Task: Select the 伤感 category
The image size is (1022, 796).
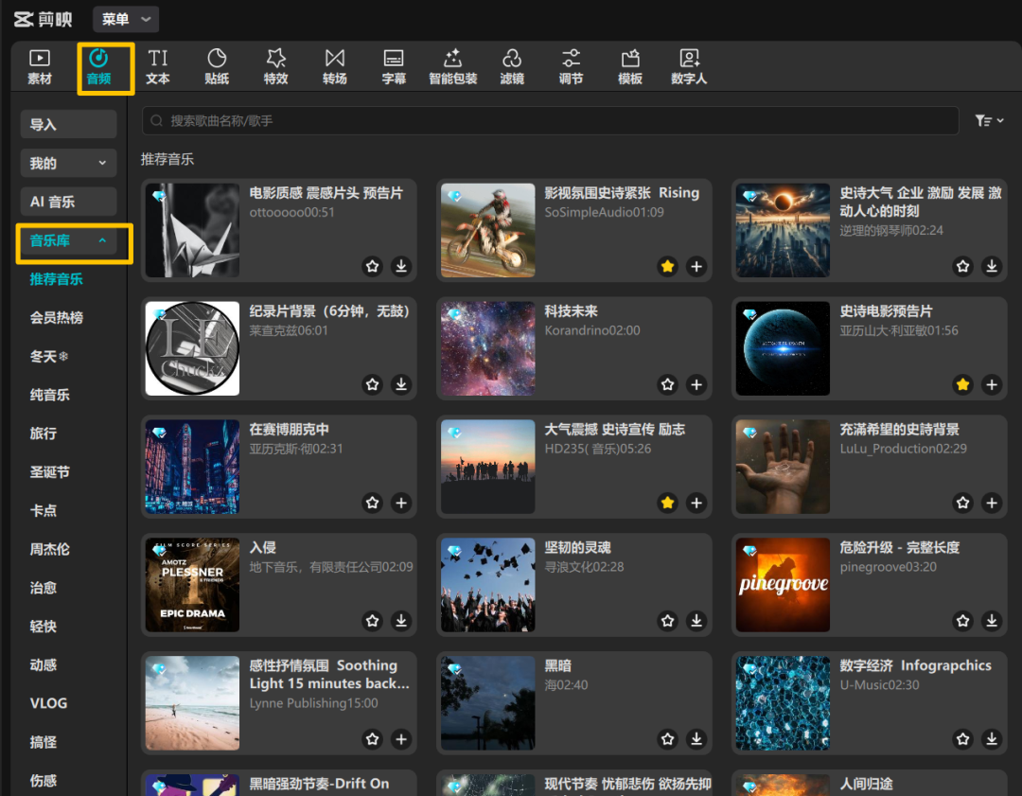Action: [43, 780]
